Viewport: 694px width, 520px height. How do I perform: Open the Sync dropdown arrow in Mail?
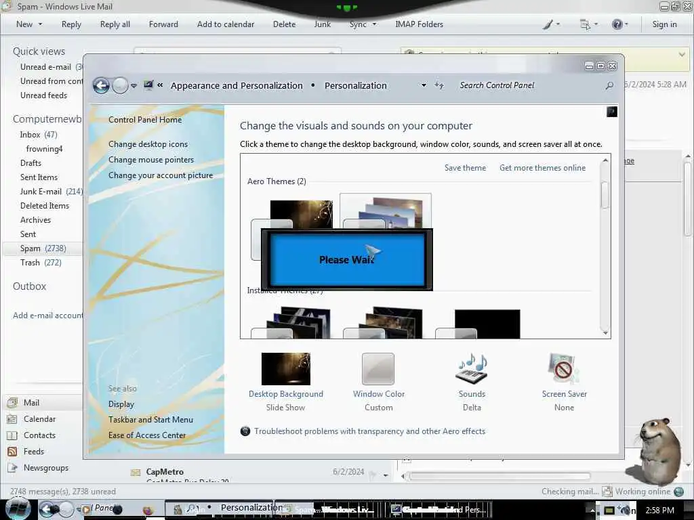pyautogui.click(x=374, y=24)
